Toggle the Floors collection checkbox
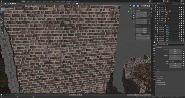The width and height of the screenshot is (185, 98). pos(158,8)
